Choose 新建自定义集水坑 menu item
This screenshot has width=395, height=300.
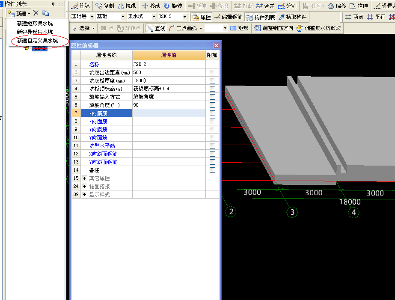tap(37, 41)
